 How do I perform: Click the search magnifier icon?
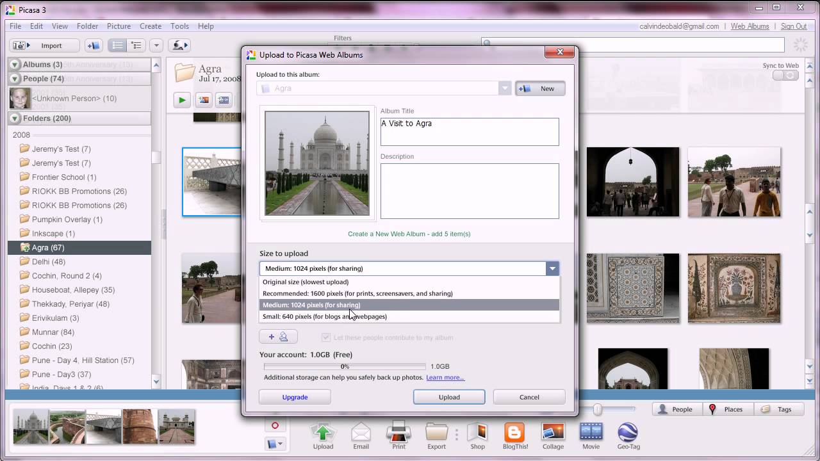click(x=488, y=44)
